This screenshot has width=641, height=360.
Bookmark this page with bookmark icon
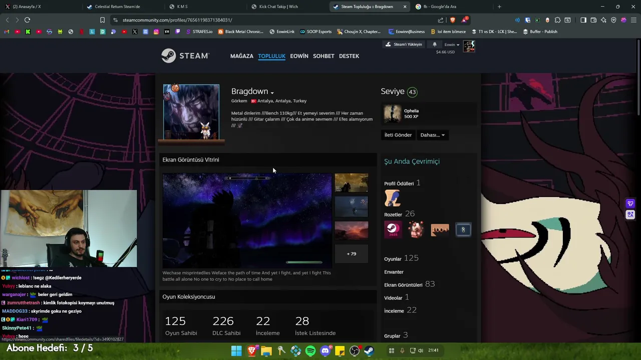[102, 20]
